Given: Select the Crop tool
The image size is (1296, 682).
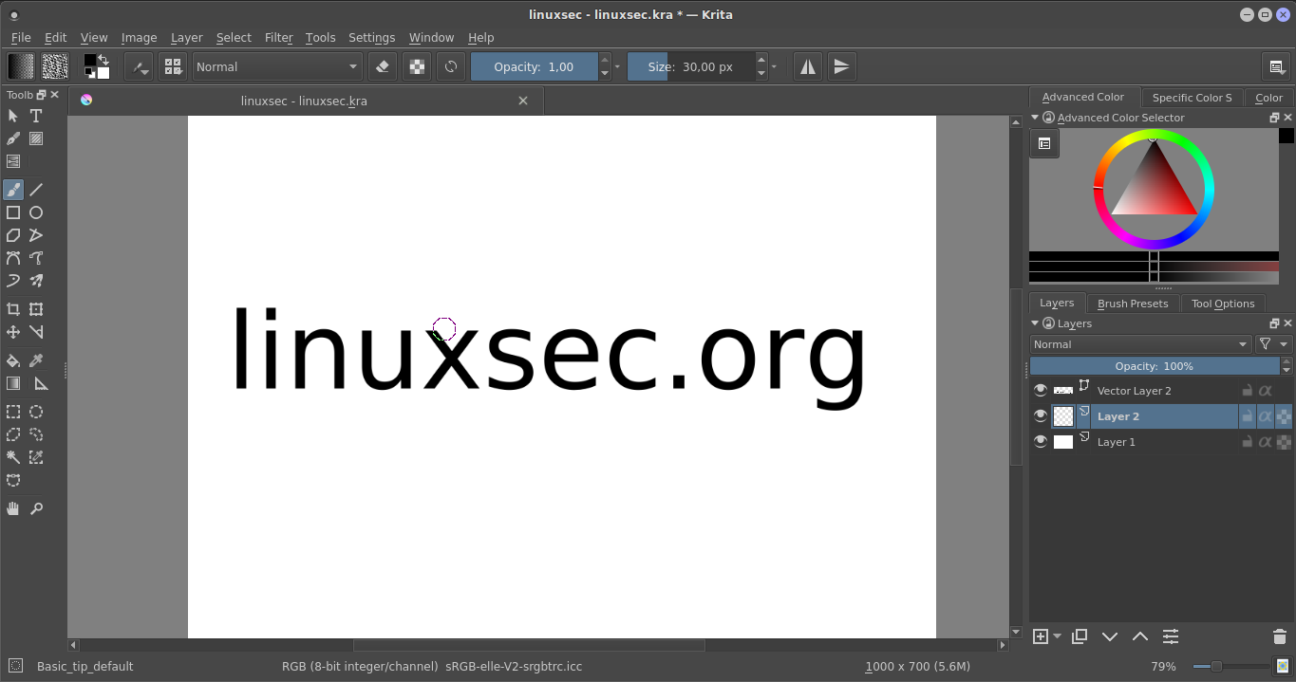Looking at the screenshot, I should 13,308.
